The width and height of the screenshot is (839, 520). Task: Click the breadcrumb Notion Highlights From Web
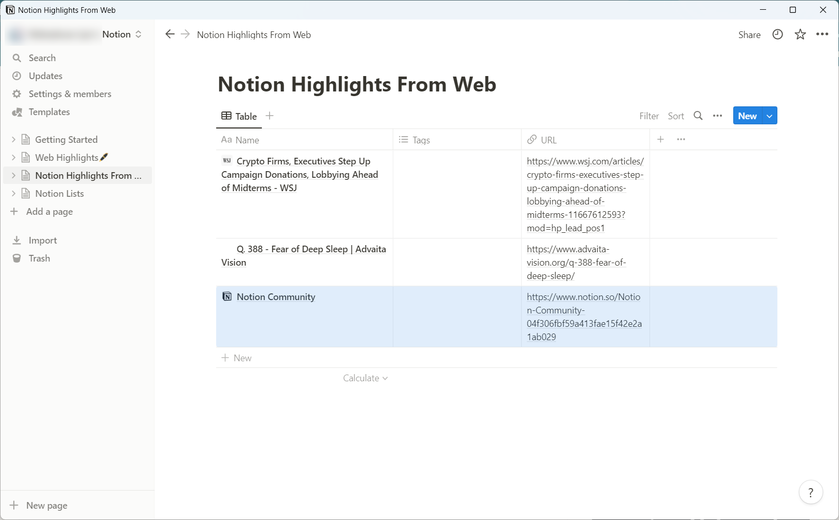pyautogui.click(x=254, y=35)
